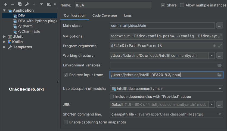The image size is (227, 131).
Task: Expand the Program arguments field
Action: [220, 46]
